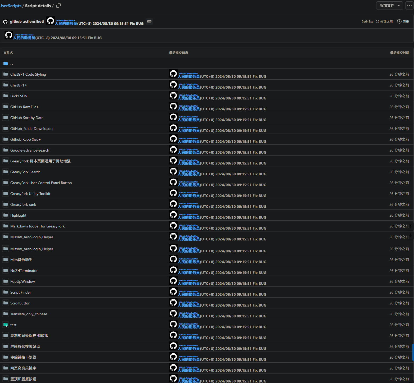Expand commit message ellipsis button
The width and height of the screenshot is (414, 383).
click(x=149, y=21)
